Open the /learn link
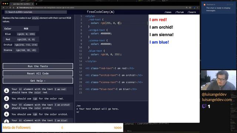 tap(192, 12)
